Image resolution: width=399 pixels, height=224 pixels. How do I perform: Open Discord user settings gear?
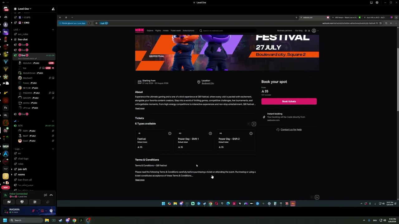pos(51,211)
